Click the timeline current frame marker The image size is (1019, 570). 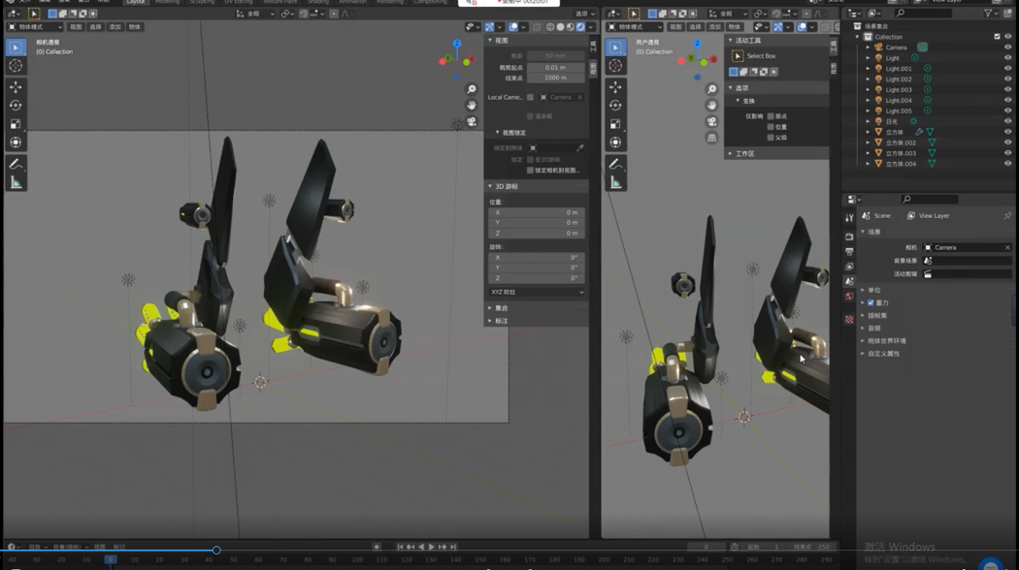110,559
